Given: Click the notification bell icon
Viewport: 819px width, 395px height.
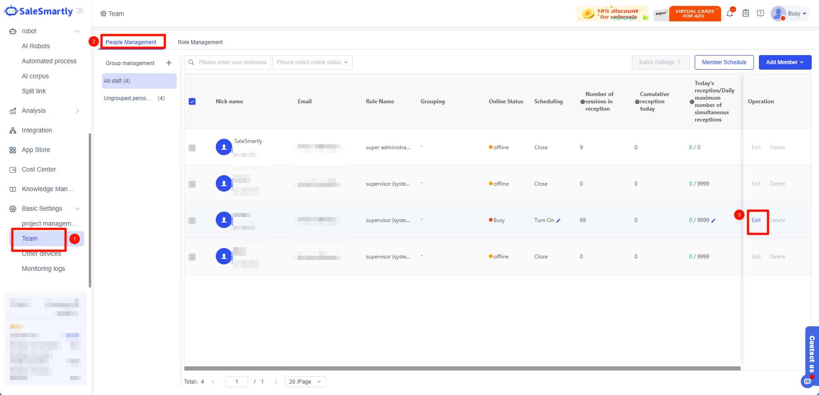Looking at the screenshot, I should click(x=730, y=14).
